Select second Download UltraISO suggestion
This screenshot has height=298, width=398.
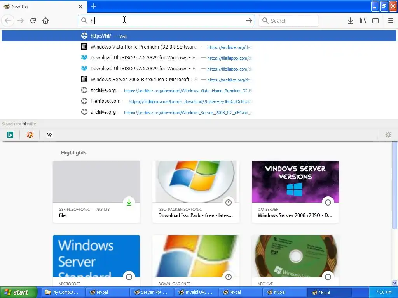click(199, 68)
